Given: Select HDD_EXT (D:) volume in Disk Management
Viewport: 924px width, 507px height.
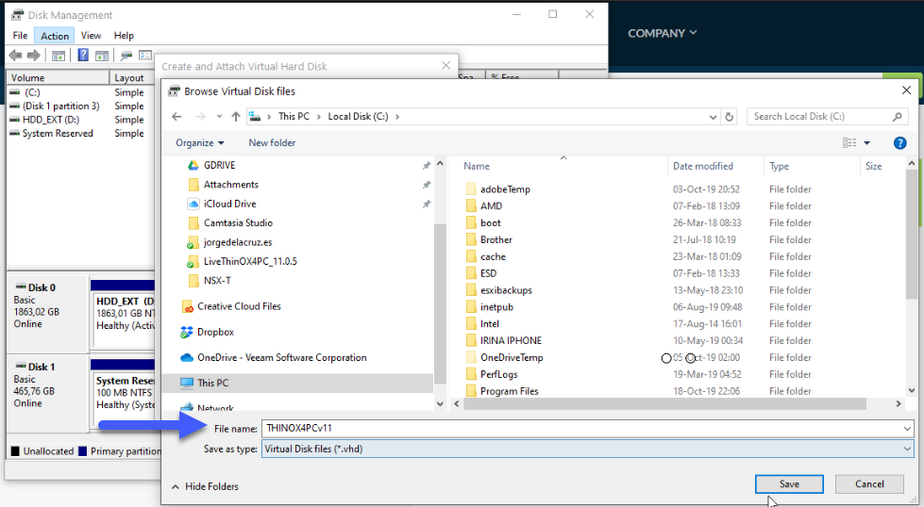Looking at the screenshot, I should [51, 120].
